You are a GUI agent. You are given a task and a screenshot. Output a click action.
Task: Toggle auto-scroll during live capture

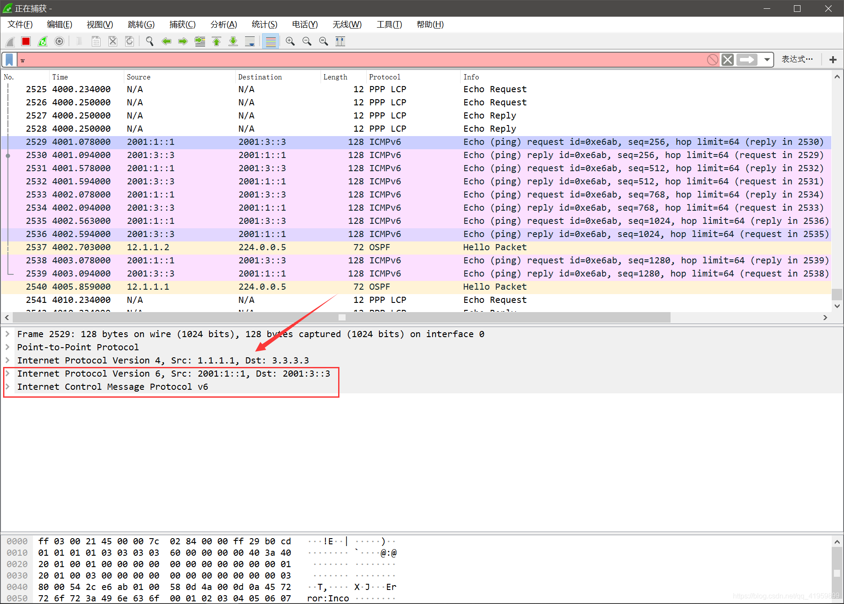click(x=250, y=41)
